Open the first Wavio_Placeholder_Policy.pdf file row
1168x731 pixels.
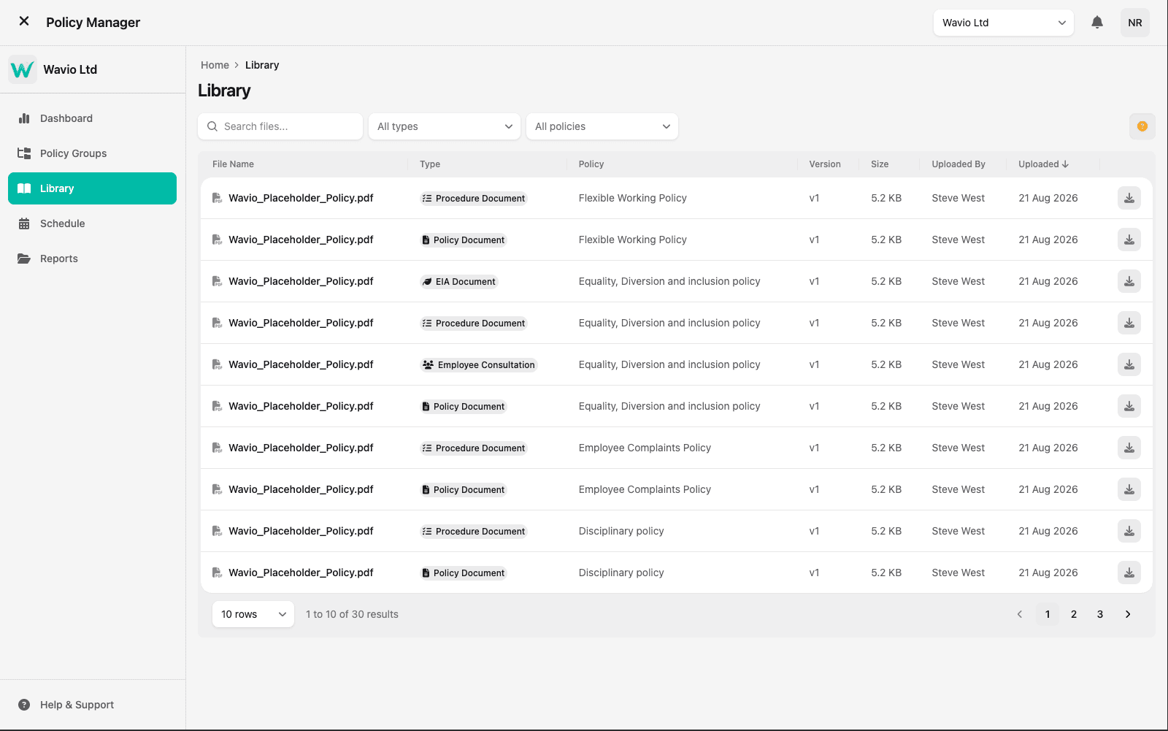click(677, 198)
